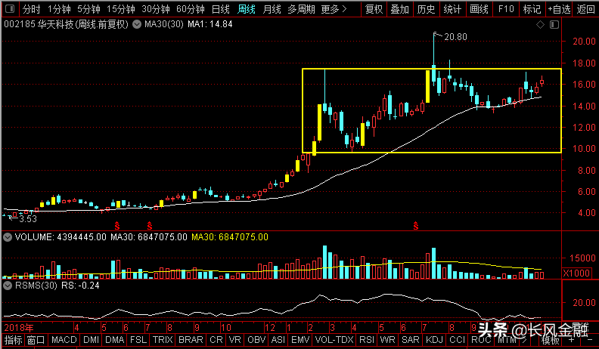Viewport: 599px width, 349px height.
Task: Select the EMV indicator
Action: pyautogui.click(x=300, y=340)
